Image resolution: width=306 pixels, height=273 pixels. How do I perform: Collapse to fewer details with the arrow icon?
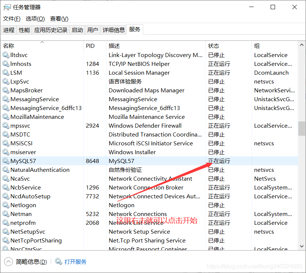click(8, 262)
